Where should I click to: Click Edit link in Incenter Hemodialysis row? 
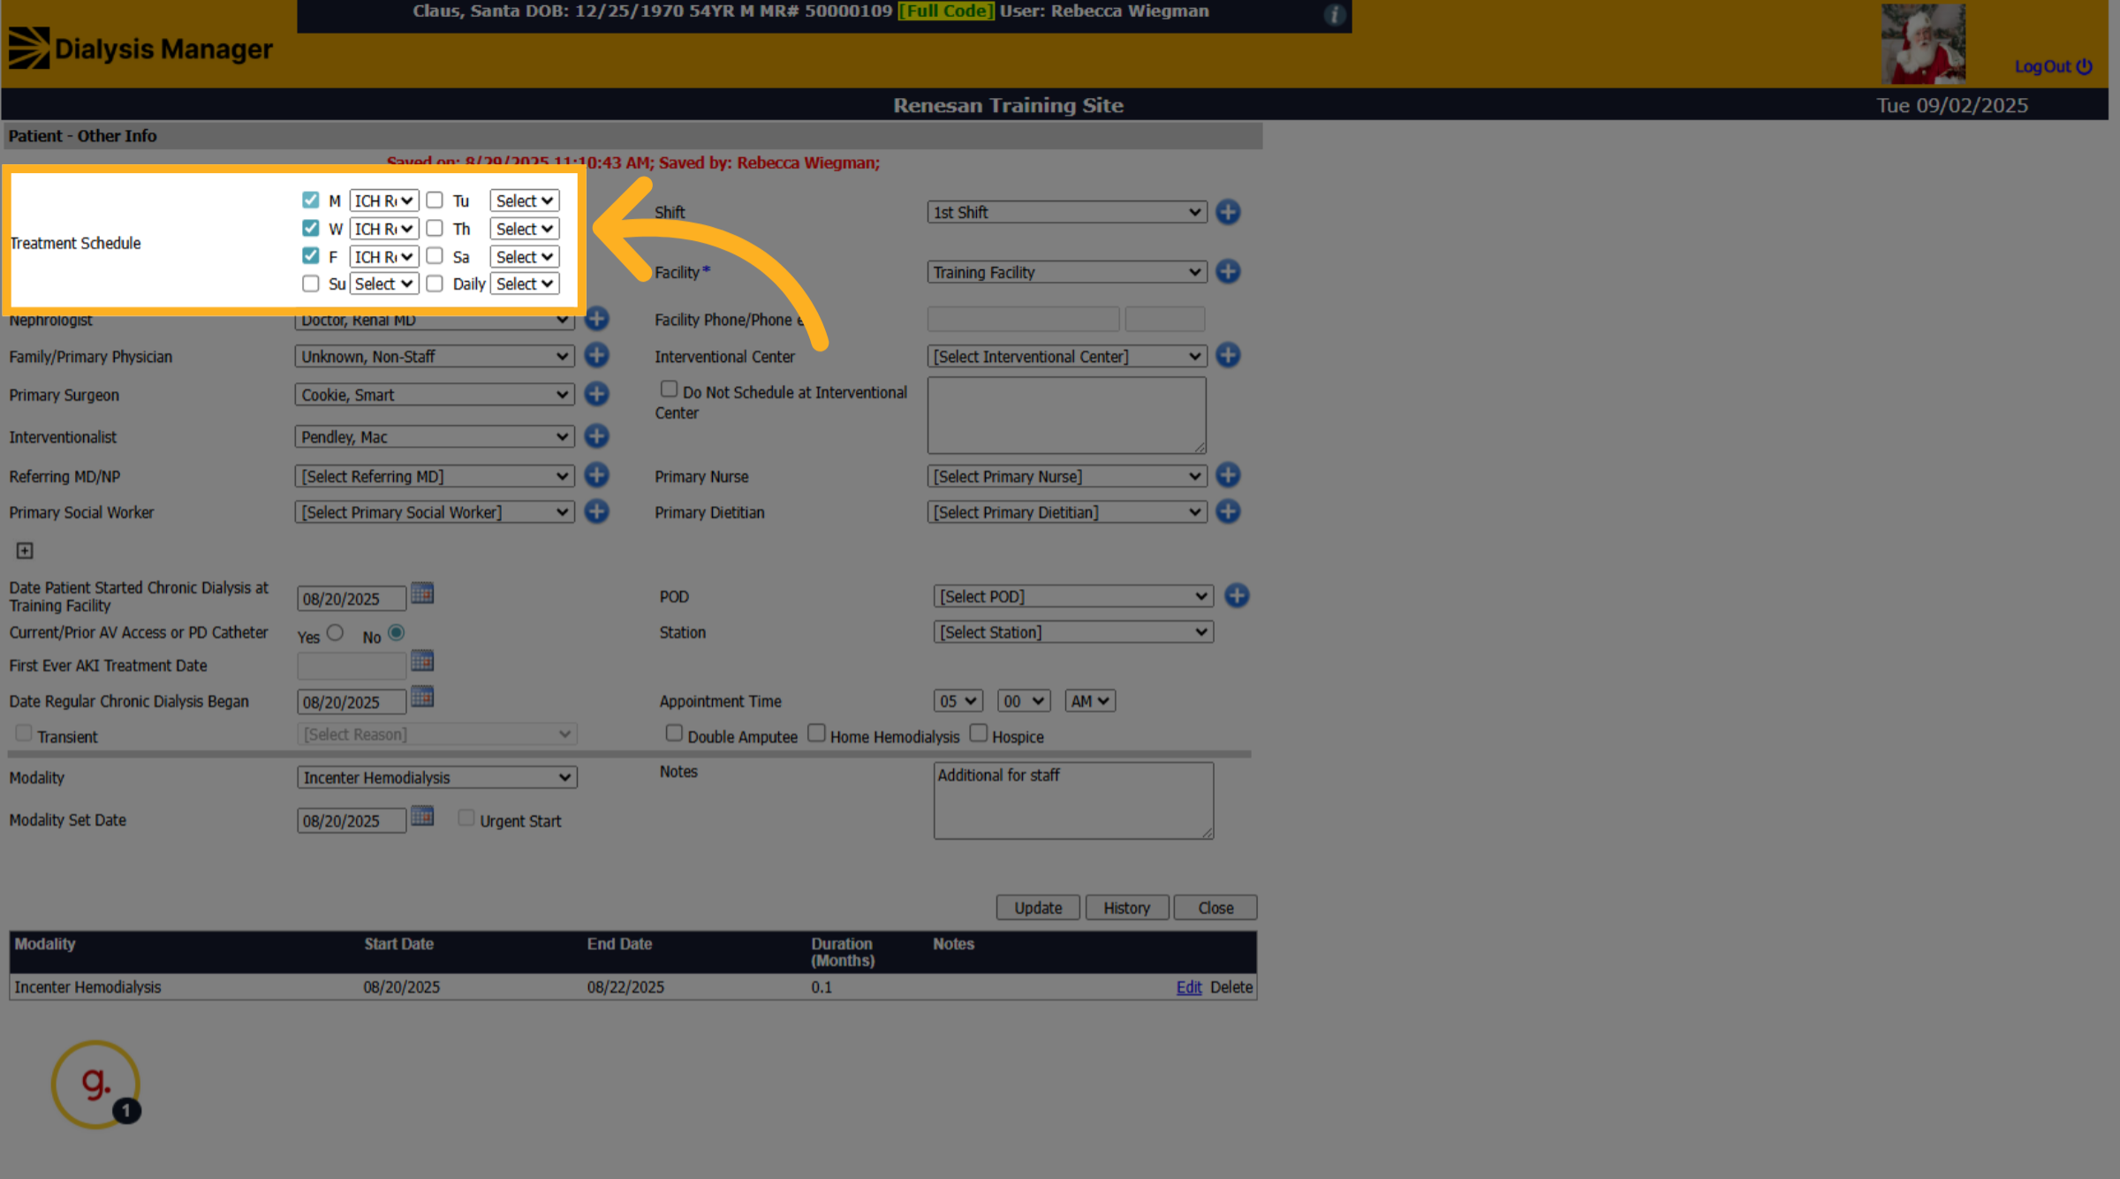pyautogui.click(x=1189, y=987)
